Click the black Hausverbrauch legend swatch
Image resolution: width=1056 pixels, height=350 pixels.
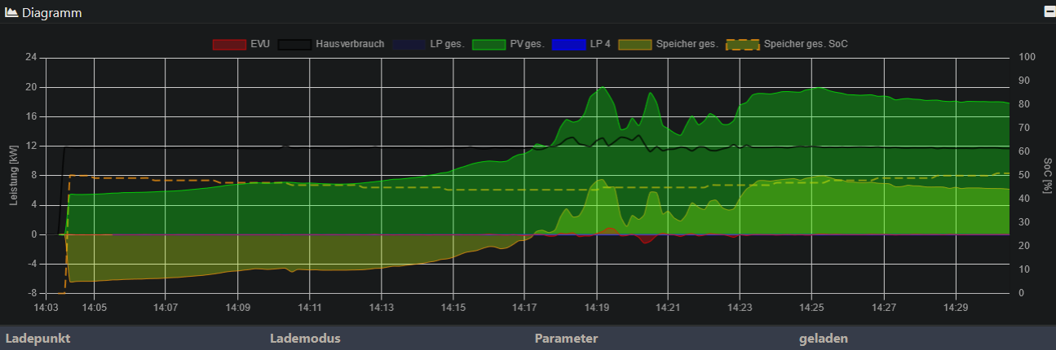point(294,44)
